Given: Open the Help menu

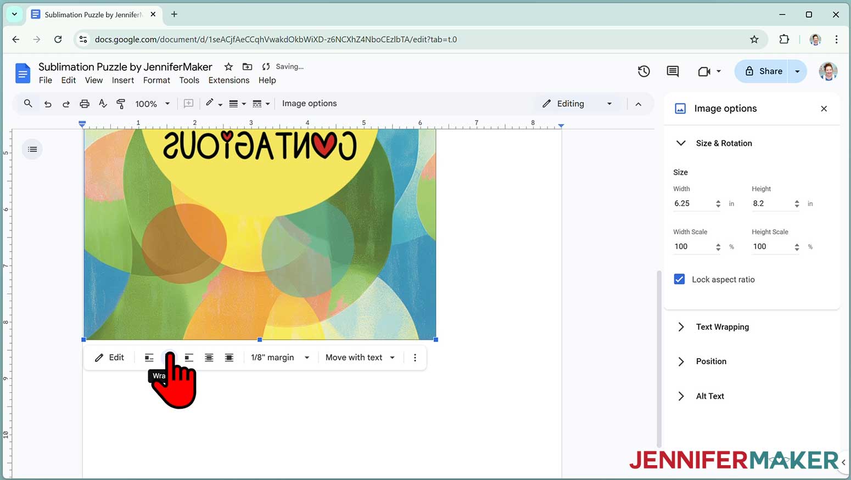Looking at the screenshot, I should tap(267, 80).
